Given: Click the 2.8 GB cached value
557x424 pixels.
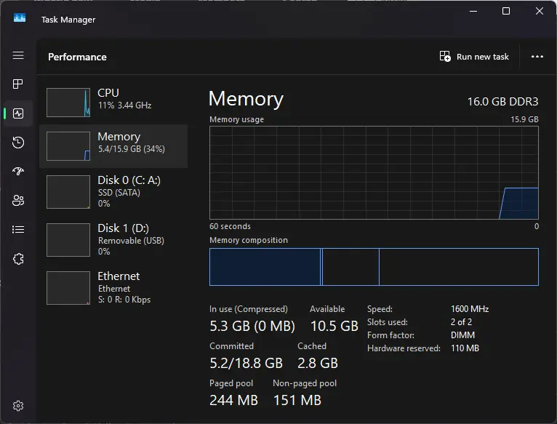Looking at the screenshot, I should (x=318, y=363).
